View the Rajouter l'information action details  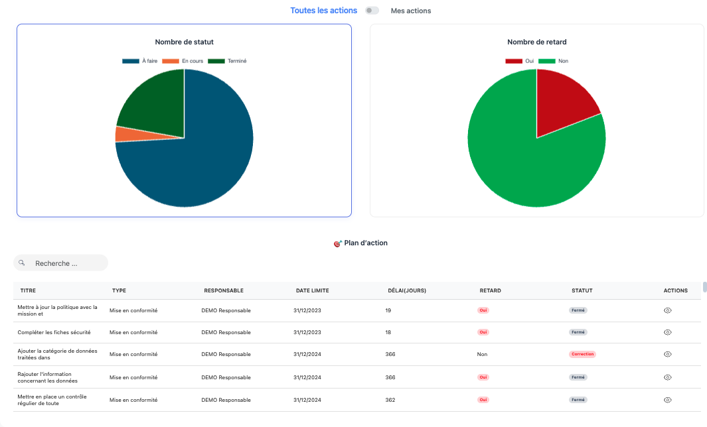[668, 377]
